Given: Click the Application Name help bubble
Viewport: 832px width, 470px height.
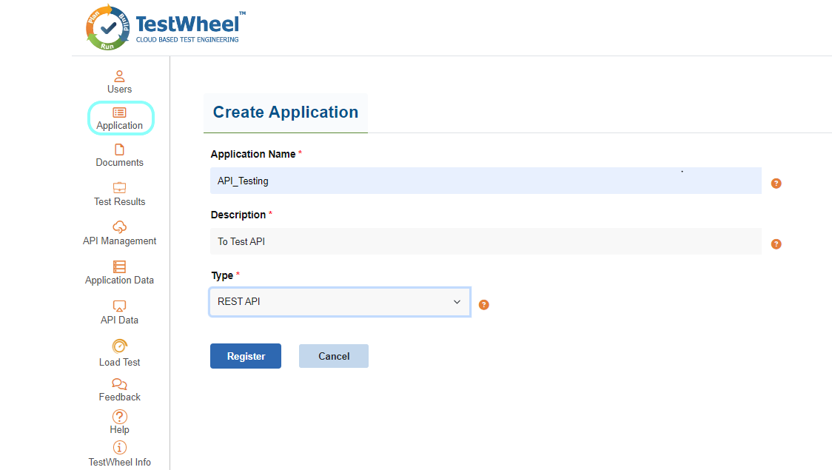Looking at the screenshot, I should pyautogui.click(x=776, y=183).
